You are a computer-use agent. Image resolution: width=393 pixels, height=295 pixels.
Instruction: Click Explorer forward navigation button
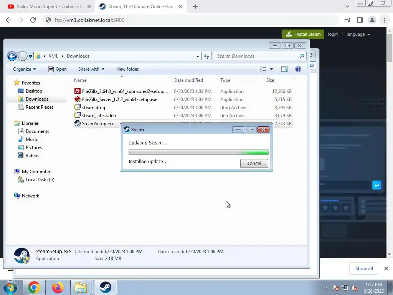coord(23,56)
